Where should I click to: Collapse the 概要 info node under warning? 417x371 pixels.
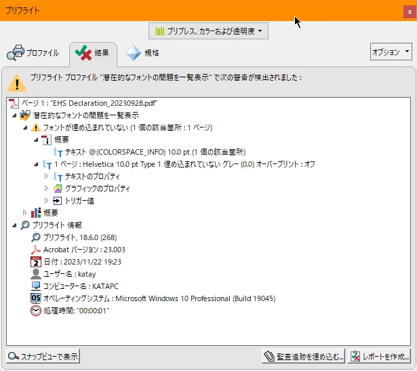[36, 140]
